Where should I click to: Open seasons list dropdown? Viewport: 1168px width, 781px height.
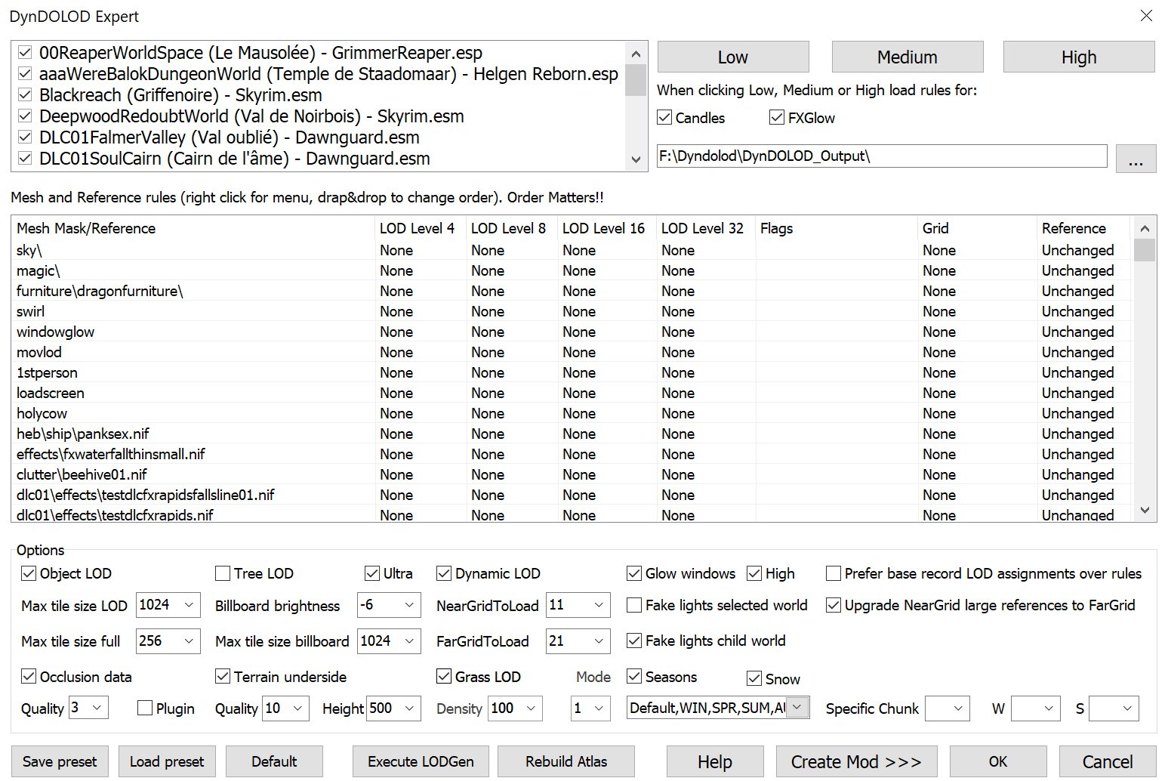(x=797, y=708)
